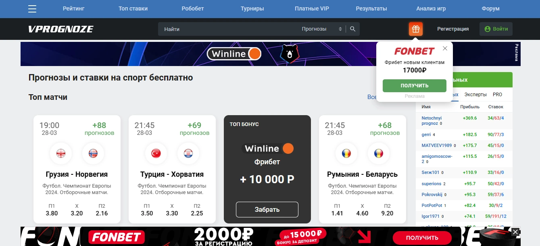Open the gerri user profile link

pyautogui.click(x=427, y=134)
